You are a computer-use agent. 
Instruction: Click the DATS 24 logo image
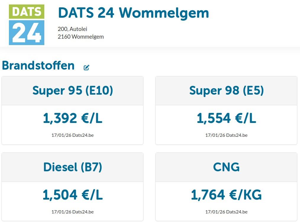(x=27, y=25)
